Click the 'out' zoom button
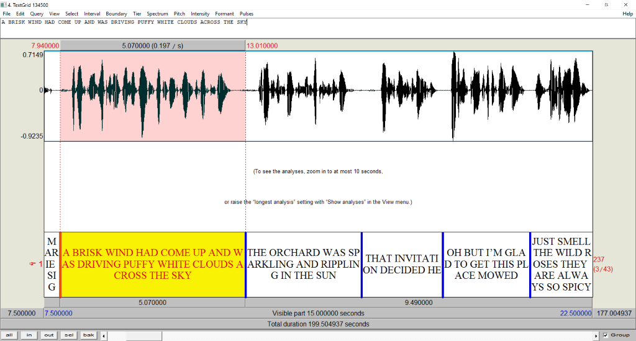The height and width of the screenshot is (341, 636). coord(49,335)
